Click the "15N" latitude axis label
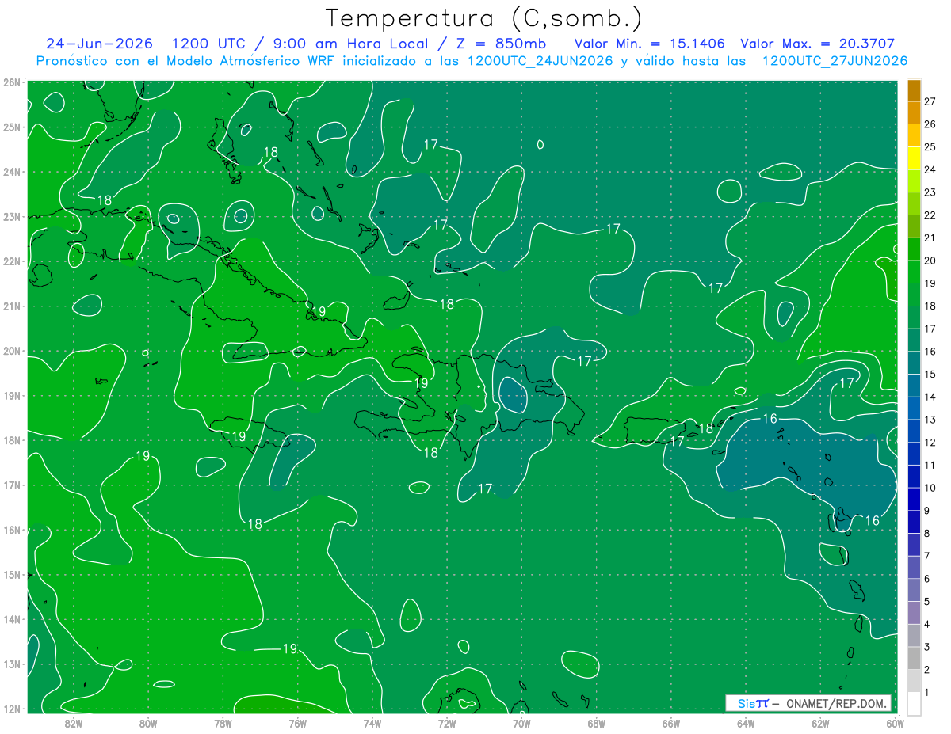 [12, 575]
